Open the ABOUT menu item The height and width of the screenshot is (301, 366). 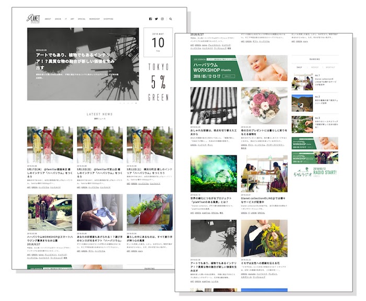coord(48,19)
